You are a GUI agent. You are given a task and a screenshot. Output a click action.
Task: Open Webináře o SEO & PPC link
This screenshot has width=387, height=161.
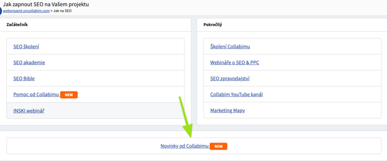pyautogui.click(x=235, y=63)
